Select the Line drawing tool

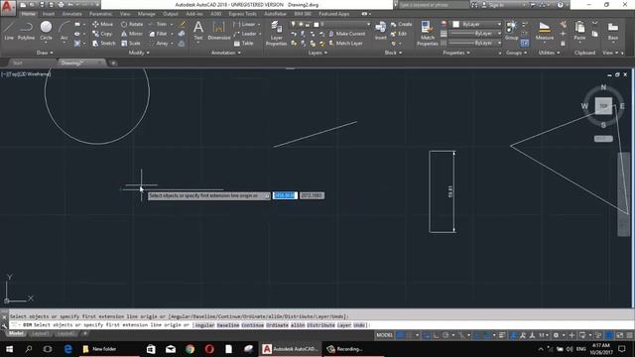(x=9, y=31)
